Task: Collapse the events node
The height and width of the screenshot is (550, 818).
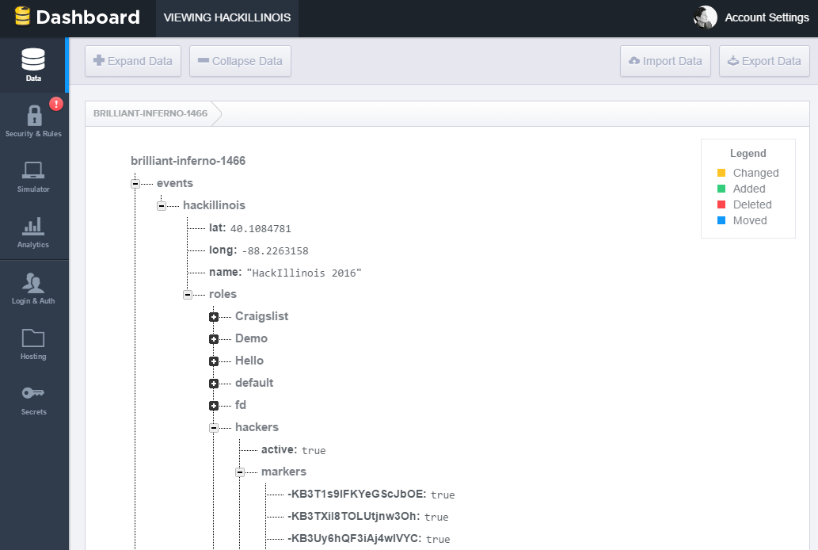Action: point(135,184)
